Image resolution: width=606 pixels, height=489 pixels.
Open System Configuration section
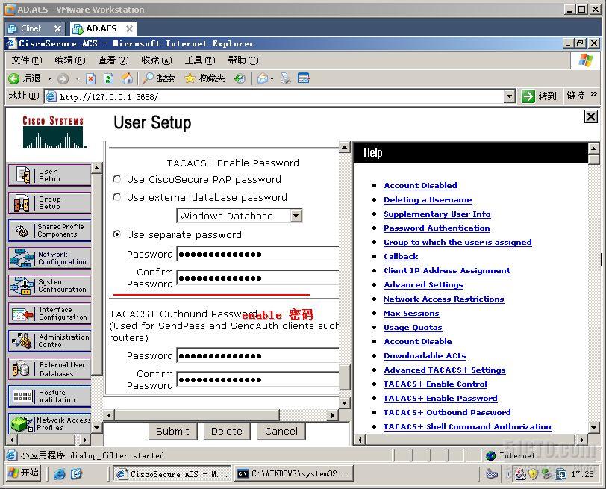(49, 286)
